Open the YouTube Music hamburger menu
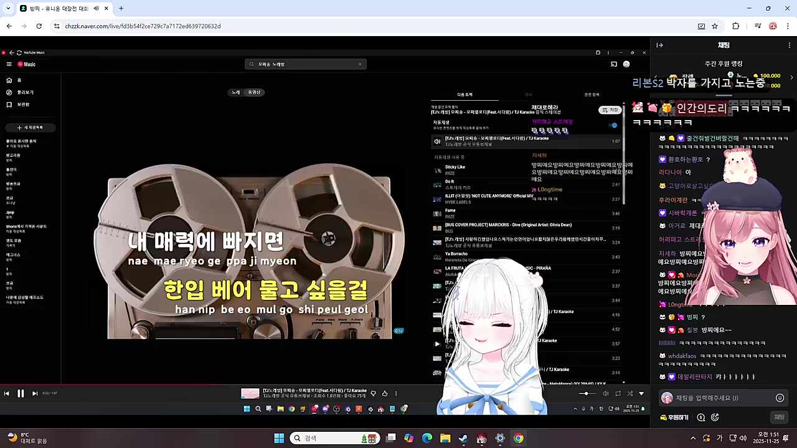797x448 pixels. pos(9,64)
